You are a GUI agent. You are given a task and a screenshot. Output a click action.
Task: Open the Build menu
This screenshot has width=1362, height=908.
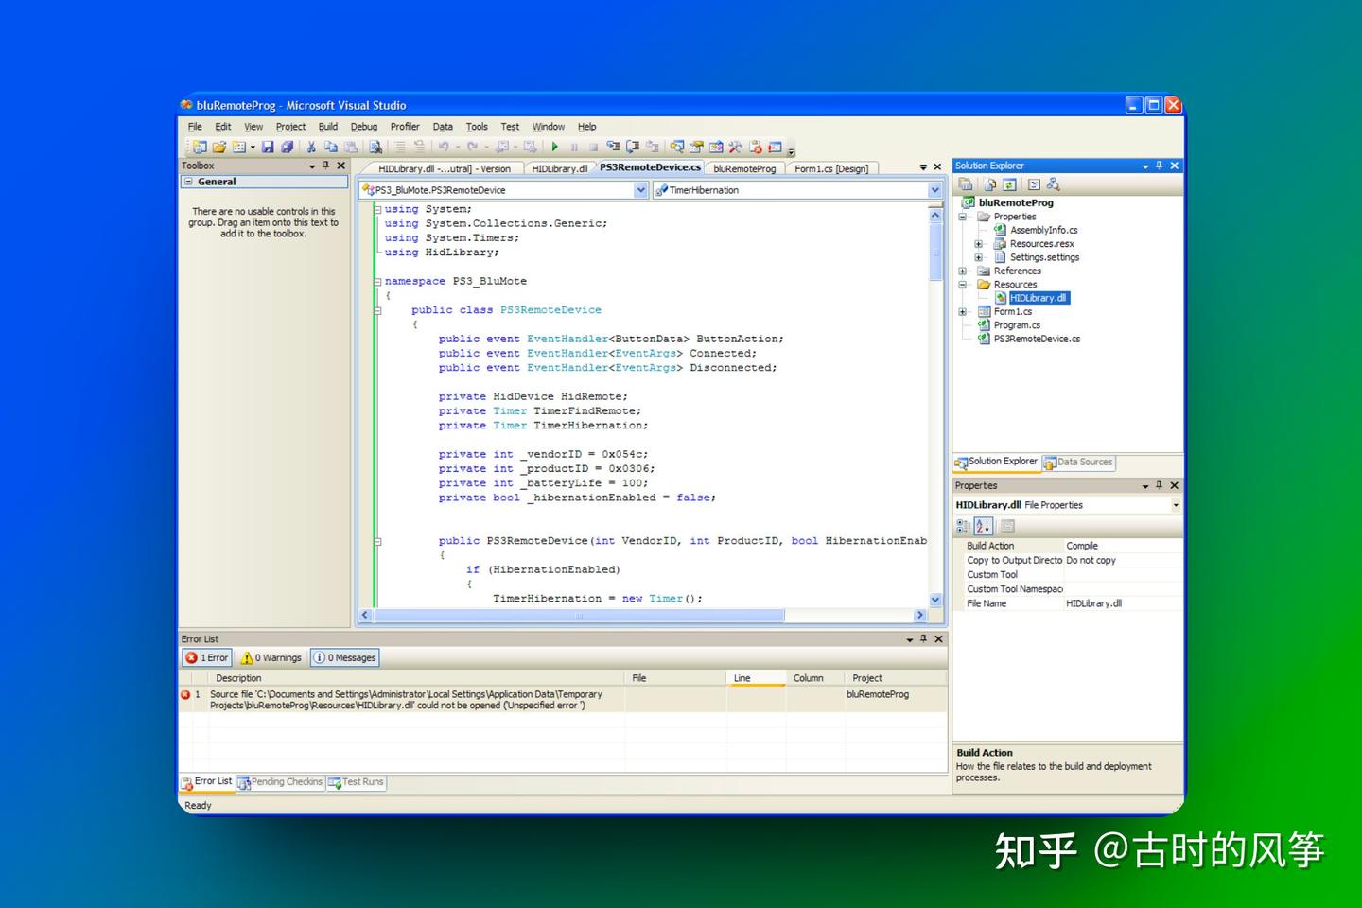(328, 127)
